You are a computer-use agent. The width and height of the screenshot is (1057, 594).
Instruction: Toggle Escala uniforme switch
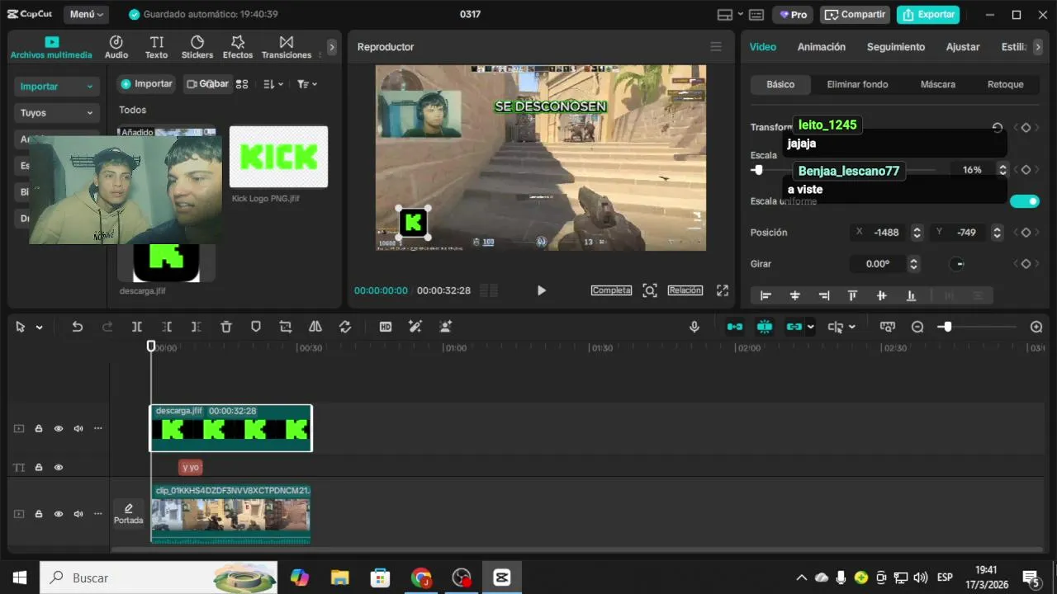tap(1025, 201)
